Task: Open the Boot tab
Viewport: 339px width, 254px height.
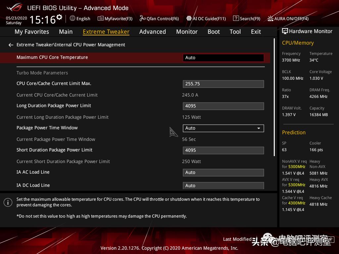Action: pyautogui.click(x=214, y=32)
